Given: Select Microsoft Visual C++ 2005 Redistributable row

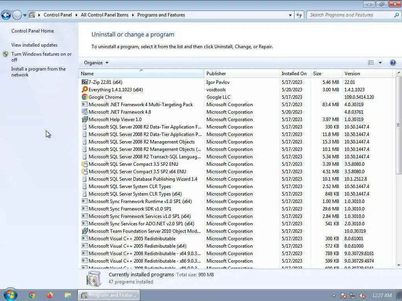Looking at the screenshot, I should (x=236, y=238).
